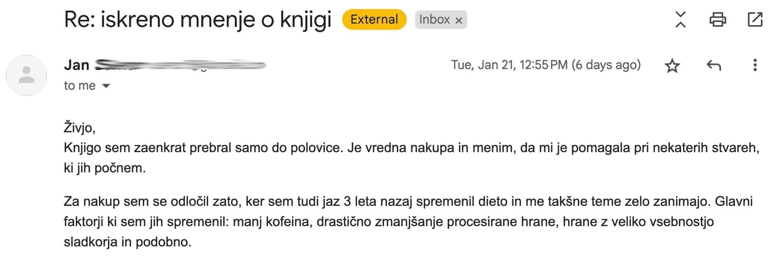Click the sender's profile avatar
Viewport: 773px width, 272px height.
point(26,75)
